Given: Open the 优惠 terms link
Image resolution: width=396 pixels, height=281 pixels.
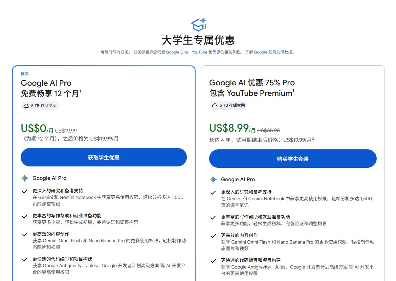Looking at the screenshot, I should pos(216,52).
